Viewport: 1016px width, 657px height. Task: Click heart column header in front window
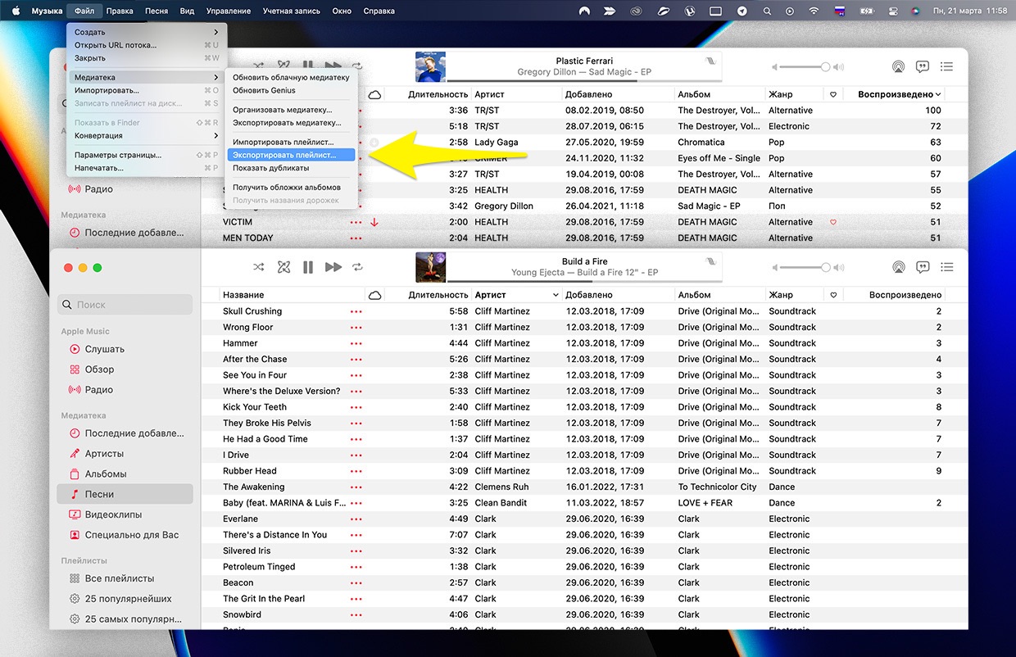(x=833, y=295)
